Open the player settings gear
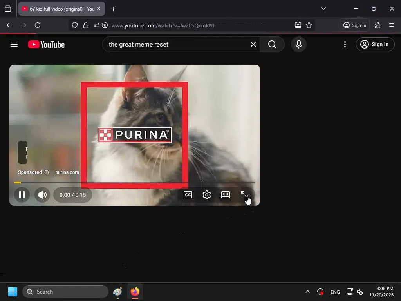The image size is (401, 301). coord(207,195)
